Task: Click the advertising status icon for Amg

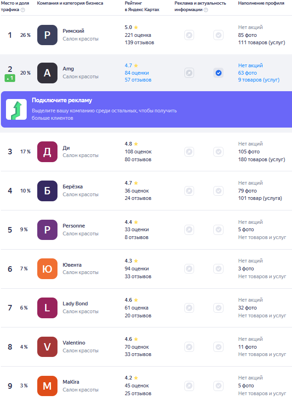Action: 189,73
